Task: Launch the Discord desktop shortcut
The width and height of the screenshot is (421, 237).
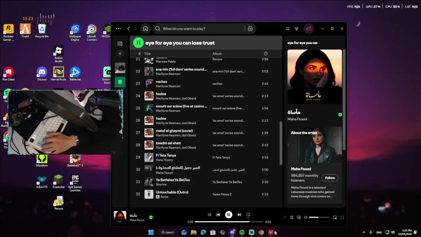Action: [x=42, y=74]
